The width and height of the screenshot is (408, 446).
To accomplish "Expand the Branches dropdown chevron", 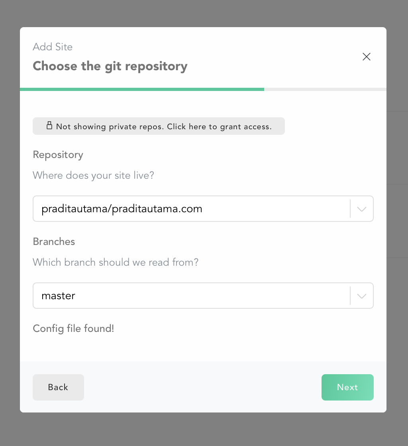I will [x=362, y=296].
